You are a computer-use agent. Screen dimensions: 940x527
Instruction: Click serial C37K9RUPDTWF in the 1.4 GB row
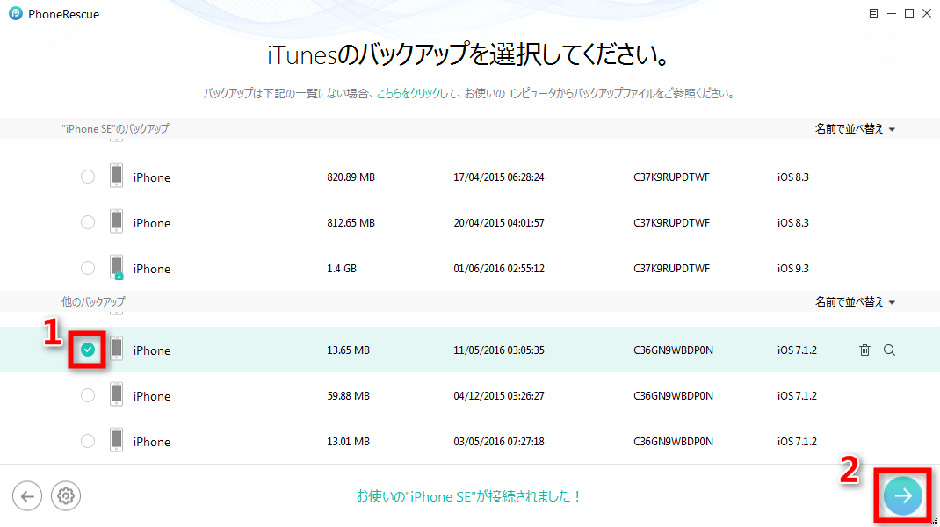[x=671, y=269]
